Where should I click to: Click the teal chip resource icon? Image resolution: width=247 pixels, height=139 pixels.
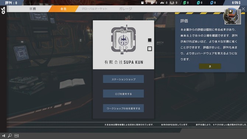click(x=198, y=3)
